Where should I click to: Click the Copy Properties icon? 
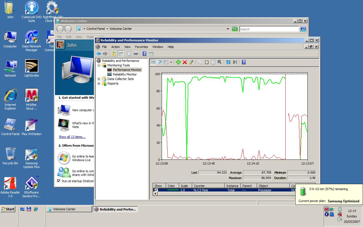(x=200, y=62)
